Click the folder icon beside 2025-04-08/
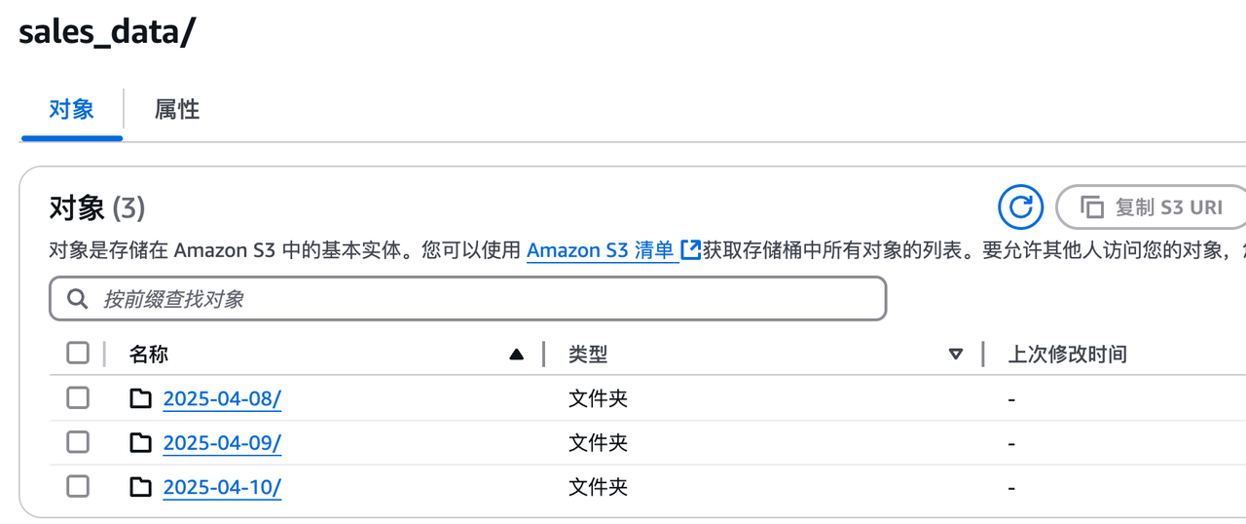Screen dimensions: 1246x524 point(141,398)
